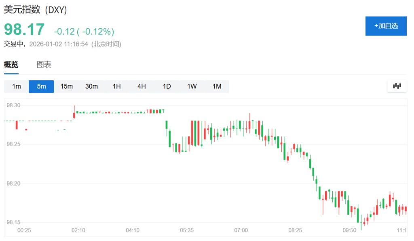The image size is (414, 241).
Task: Click the 98.30 price axis label
Action: (x=13, y=105)
